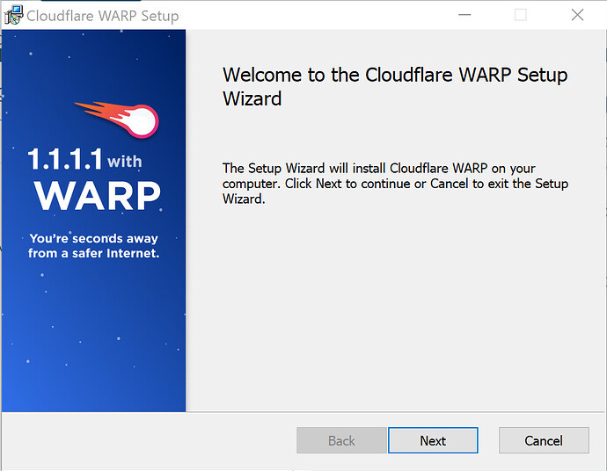Screen dimensions: 607x471
Task: Click the installer icon in the title bar
Action: click(x=13, y=15)
